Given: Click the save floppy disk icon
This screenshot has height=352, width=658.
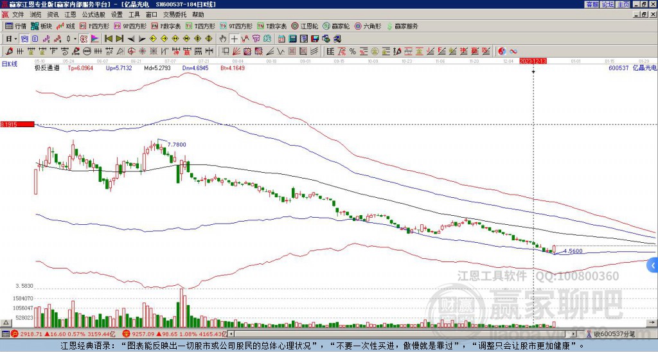Looking at the screenshot, I should coord(315,39).
